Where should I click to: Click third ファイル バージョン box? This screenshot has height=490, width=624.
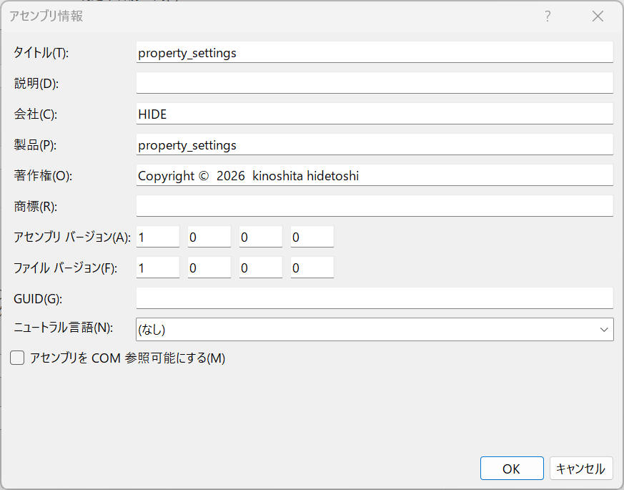click(261, 268)
